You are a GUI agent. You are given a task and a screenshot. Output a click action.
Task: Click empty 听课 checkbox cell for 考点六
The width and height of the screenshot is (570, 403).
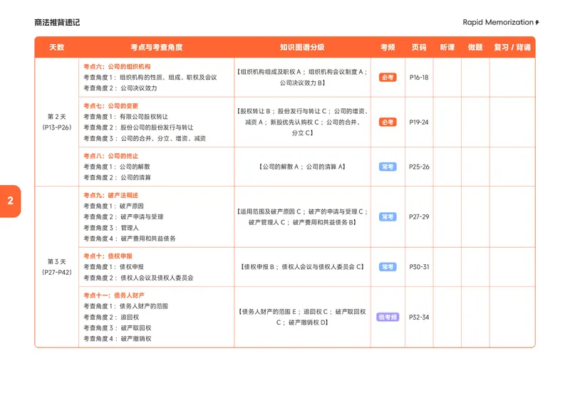[447, 78]
